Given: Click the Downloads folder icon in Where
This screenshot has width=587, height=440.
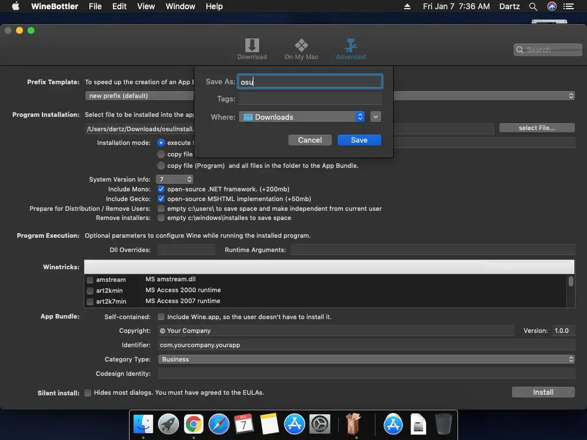Looking at the screenshot, I should (248, 117).
